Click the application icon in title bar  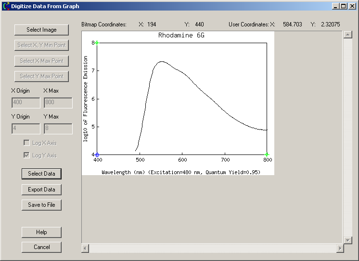(6, 6)
